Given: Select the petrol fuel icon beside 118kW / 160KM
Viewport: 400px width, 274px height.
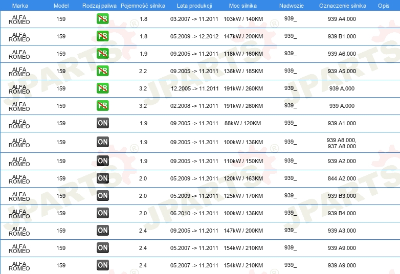Looking at the screenshot, I should pos(102,54).
